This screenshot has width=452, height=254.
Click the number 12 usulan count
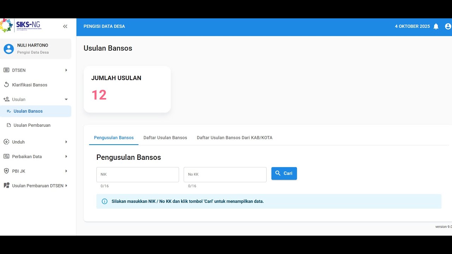(x=99, y=95)
